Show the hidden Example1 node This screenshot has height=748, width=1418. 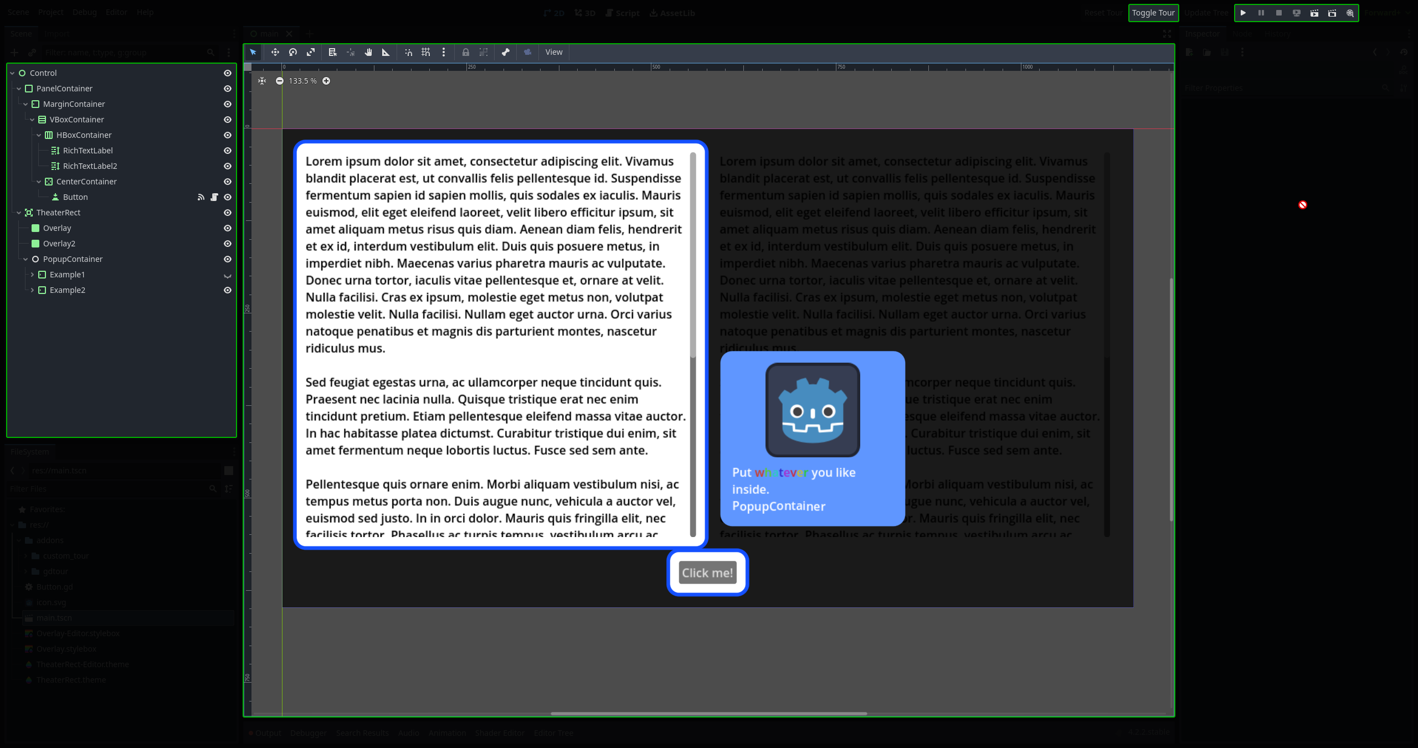click(227, 275)
